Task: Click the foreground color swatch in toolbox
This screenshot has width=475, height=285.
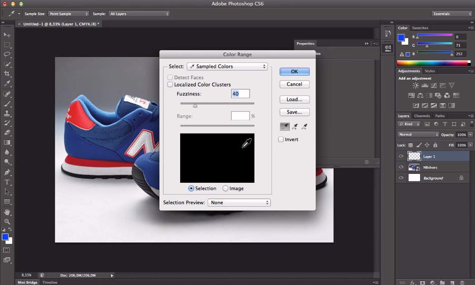Action: (5, 237)
